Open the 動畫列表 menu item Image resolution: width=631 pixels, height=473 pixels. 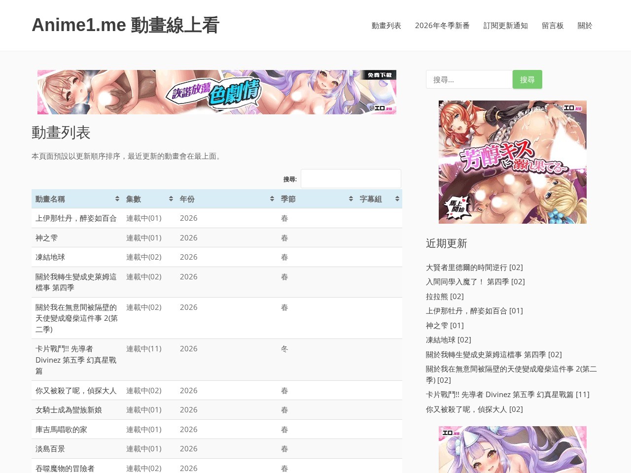(x=386, y=26)
